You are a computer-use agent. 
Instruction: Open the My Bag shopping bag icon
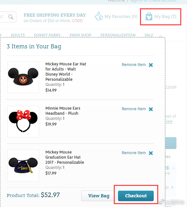tap(149, 16)
